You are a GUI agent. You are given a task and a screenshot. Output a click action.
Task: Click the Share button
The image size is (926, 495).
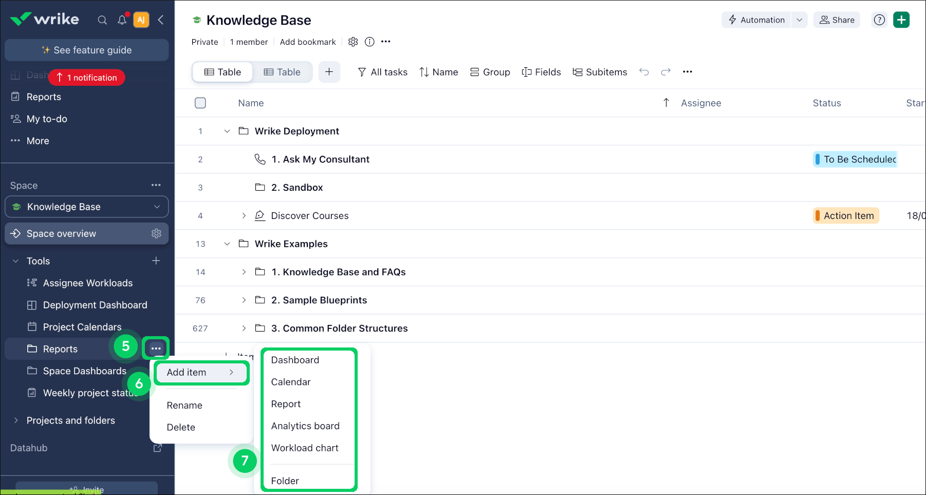coord(837,20)
